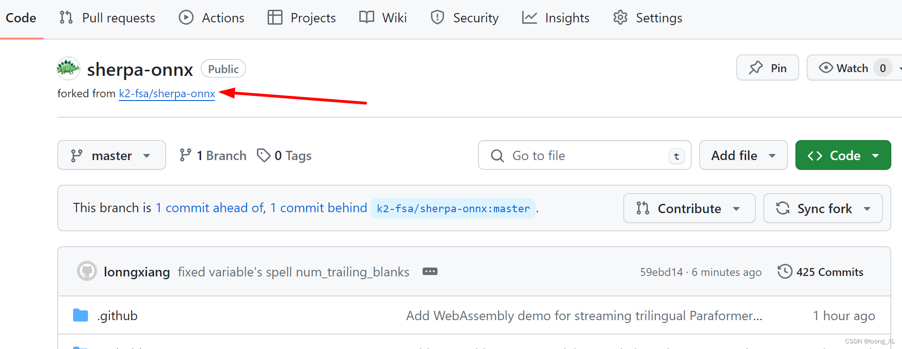The image size is (902, 349).
Task: Go to the Projects tab
Action: click(x=302, y=18)
